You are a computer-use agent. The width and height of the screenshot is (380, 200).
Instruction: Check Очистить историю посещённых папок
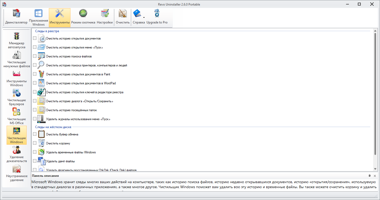click(35, 110)
